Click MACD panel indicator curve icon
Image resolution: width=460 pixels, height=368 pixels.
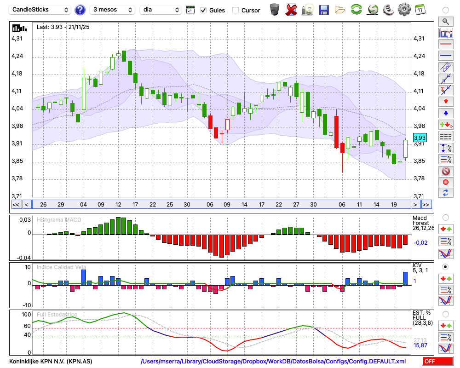446,253
